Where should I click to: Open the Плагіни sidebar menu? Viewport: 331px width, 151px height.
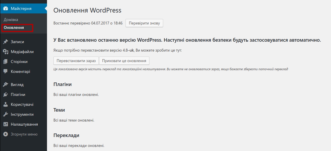click(x=23, y=94)
